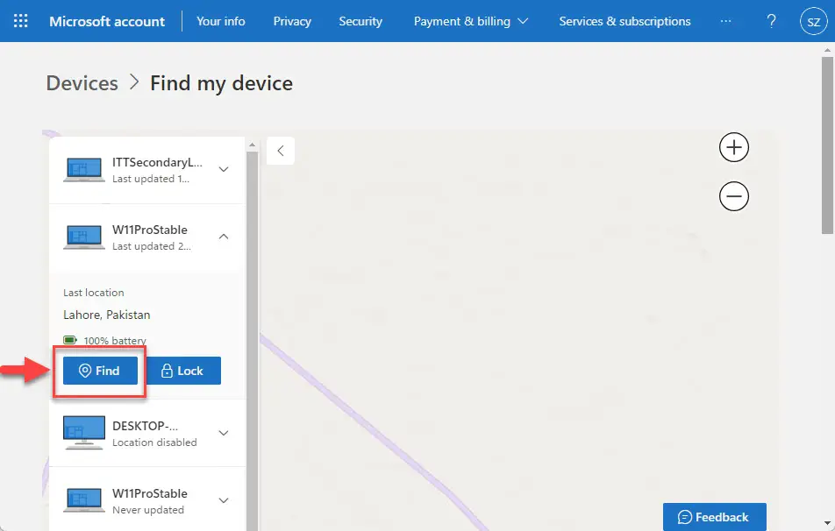
Task: Expand the DESKTOP device entry
Action: pyautogui.click(x=224, y=433)
